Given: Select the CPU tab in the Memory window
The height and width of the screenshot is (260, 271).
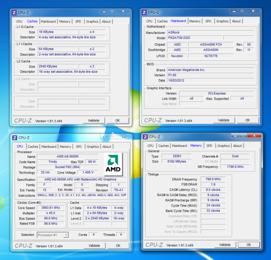Looking at the screenshot, I should 150,146.
